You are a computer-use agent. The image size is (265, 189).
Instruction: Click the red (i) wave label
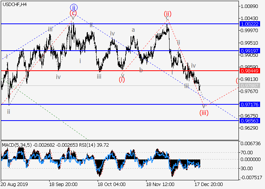(122, 79)
